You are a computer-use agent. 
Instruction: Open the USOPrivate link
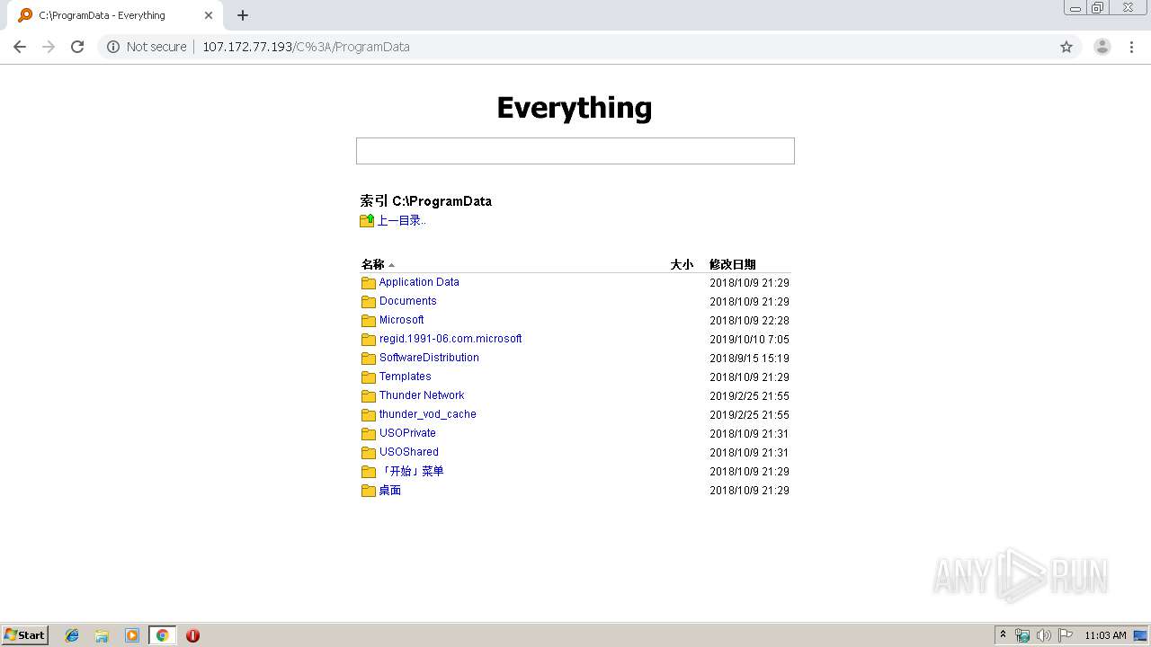(x=407, y=433)
